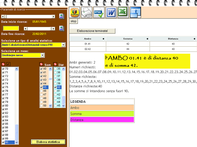The height and width of the screenshot is (147, 197).
Task: Sort table by Distanza column header
Action: click(x=173, y=39)
